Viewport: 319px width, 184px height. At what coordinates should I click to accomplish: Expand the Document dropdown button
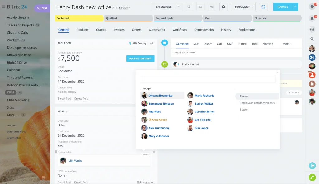(x=243, y=7)
